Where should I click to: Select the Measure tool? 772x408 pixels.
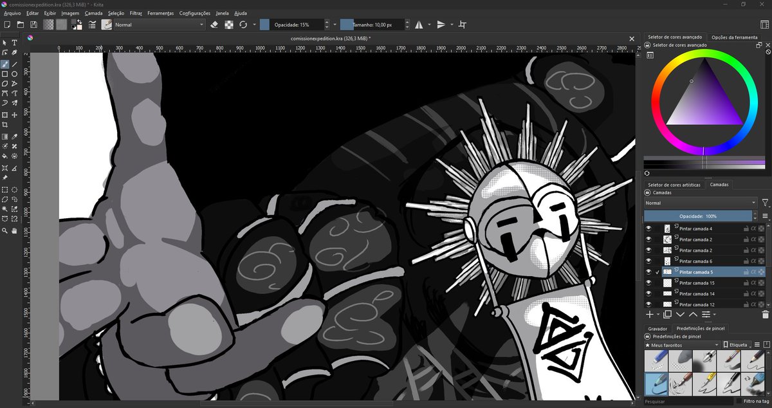pos(14,167)
